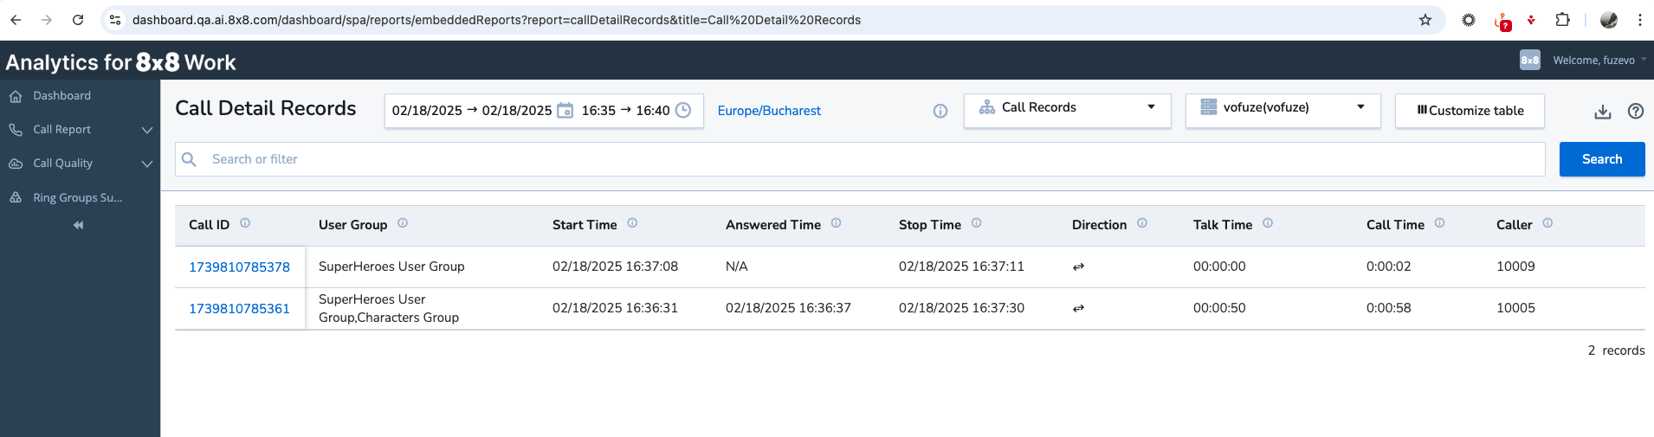
Task: Click the time range 16:35 to 16:40
Action: pyautogui.click(x=625, y=111)
